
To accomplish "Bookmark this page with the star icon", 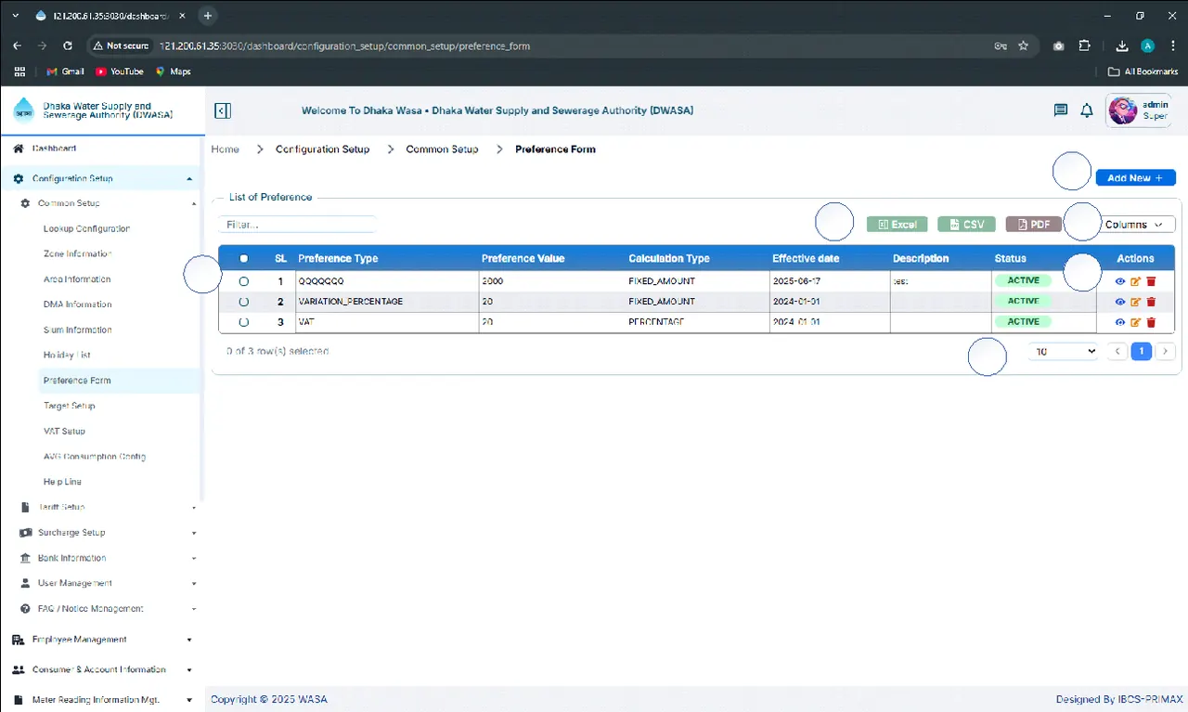I will click(x=1024, y=45).
